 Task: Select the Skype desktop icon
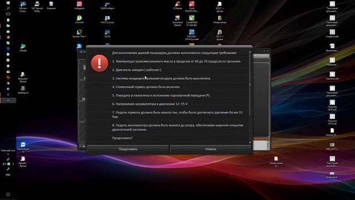pyautogui.click(x=79, y=46)
